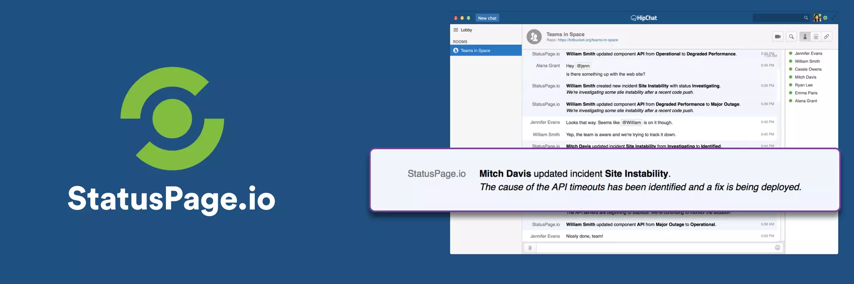This screenshot has height=284, width=854.
Task: Click the HipChat logo in title bar
Action: 643,18
